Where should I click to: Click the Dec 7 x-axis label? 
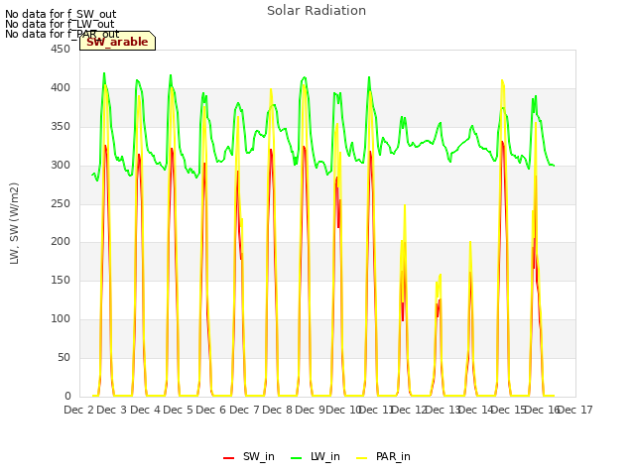coord(244,410)
